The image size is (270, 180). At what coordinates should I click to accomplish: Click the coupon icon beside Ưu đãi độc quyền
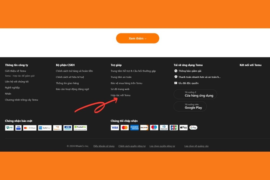click(x=175, y=83)
